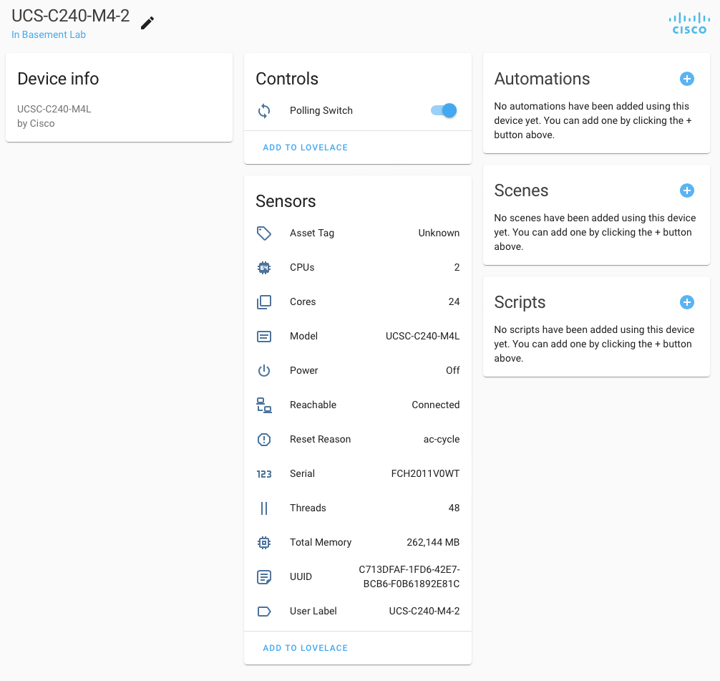
Task: Open the Reachable sensor label
Action: pyautogui.click(x=313, y=405)
